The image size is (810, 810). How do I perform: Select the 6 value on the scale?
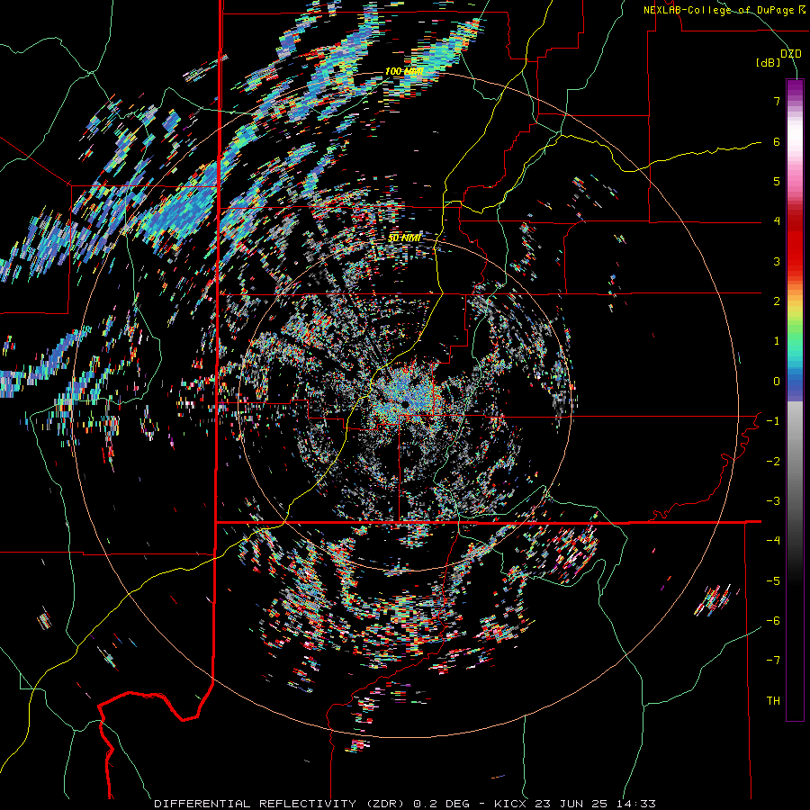pyautogui.click(x=777, y=141)
